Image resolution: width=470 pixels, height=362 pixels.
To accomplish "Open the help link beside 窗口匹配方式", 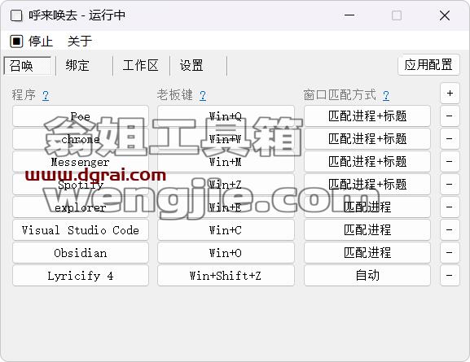I will pyautogui.click(x=386, y=95).
